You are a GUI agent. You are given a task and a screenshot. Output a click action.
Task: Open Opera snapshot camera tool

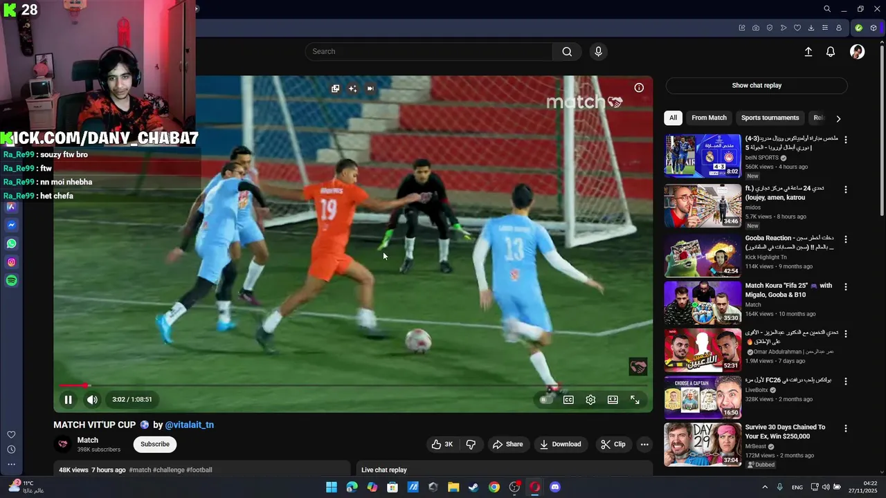tap(756, 28)
